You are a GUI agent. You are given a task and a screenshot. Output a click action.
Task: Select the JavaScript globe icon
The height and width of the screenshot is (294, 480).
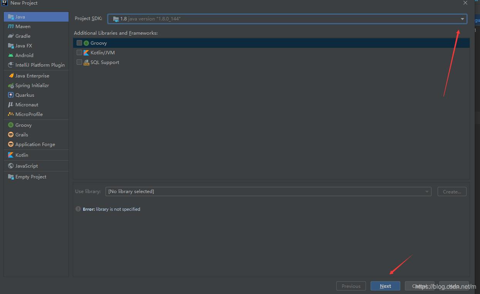point(11,166)
